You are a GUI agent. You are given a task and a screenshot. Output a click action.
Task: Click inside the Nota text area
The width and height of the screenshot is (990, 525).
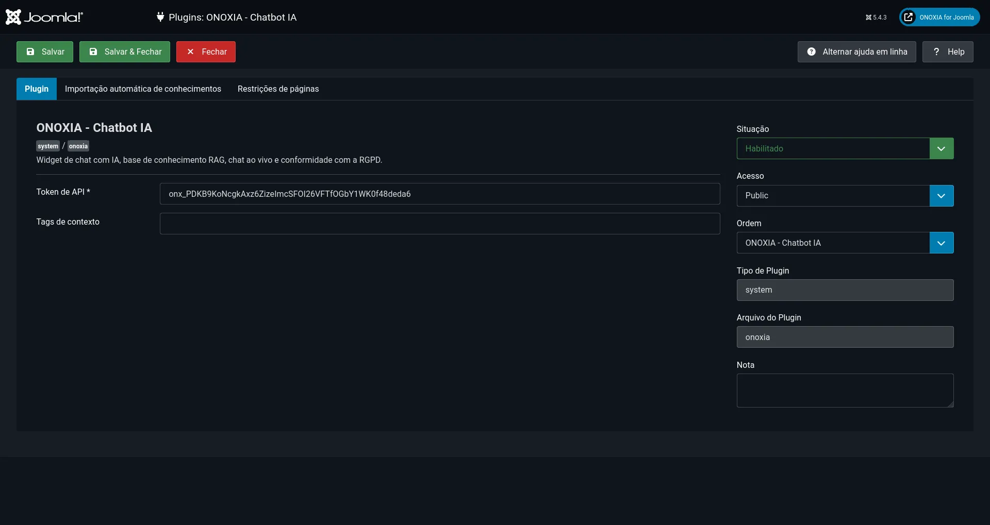tap(845, 391)
